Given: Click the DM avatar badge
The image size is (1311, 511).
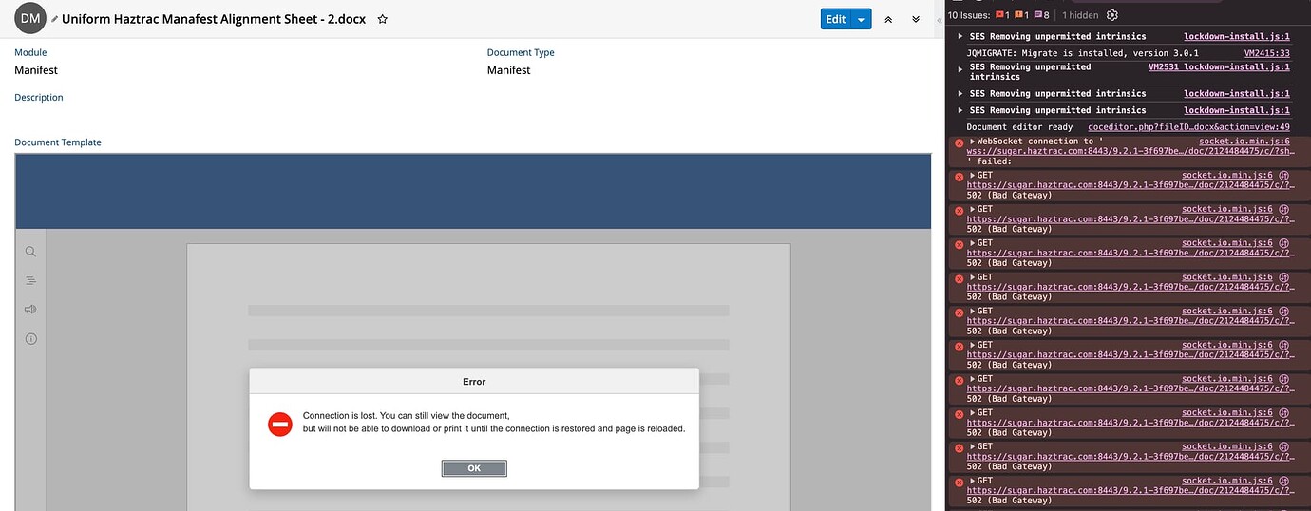Looking at the screenshot, I should (x=30, y=18).
